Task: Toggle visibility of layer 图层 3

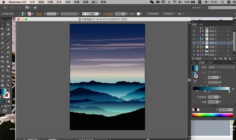Action: click(x=194, y=47)
